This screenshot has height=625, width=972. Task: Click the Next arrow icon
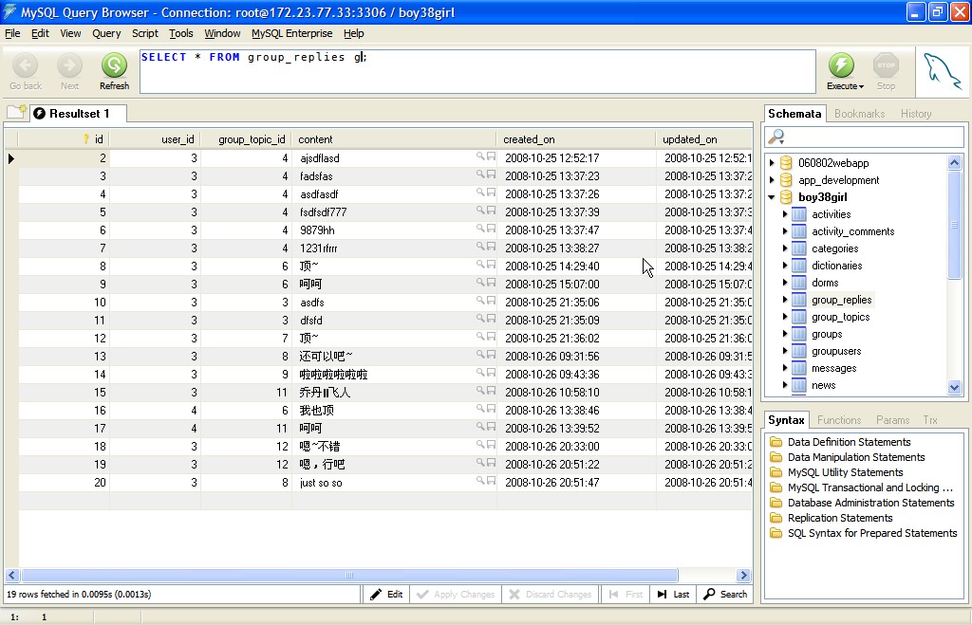69,65
